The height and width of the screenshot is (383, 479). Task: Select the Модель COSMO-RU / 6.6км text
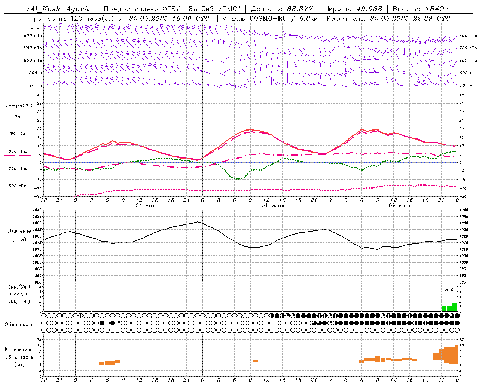[269, 18]
